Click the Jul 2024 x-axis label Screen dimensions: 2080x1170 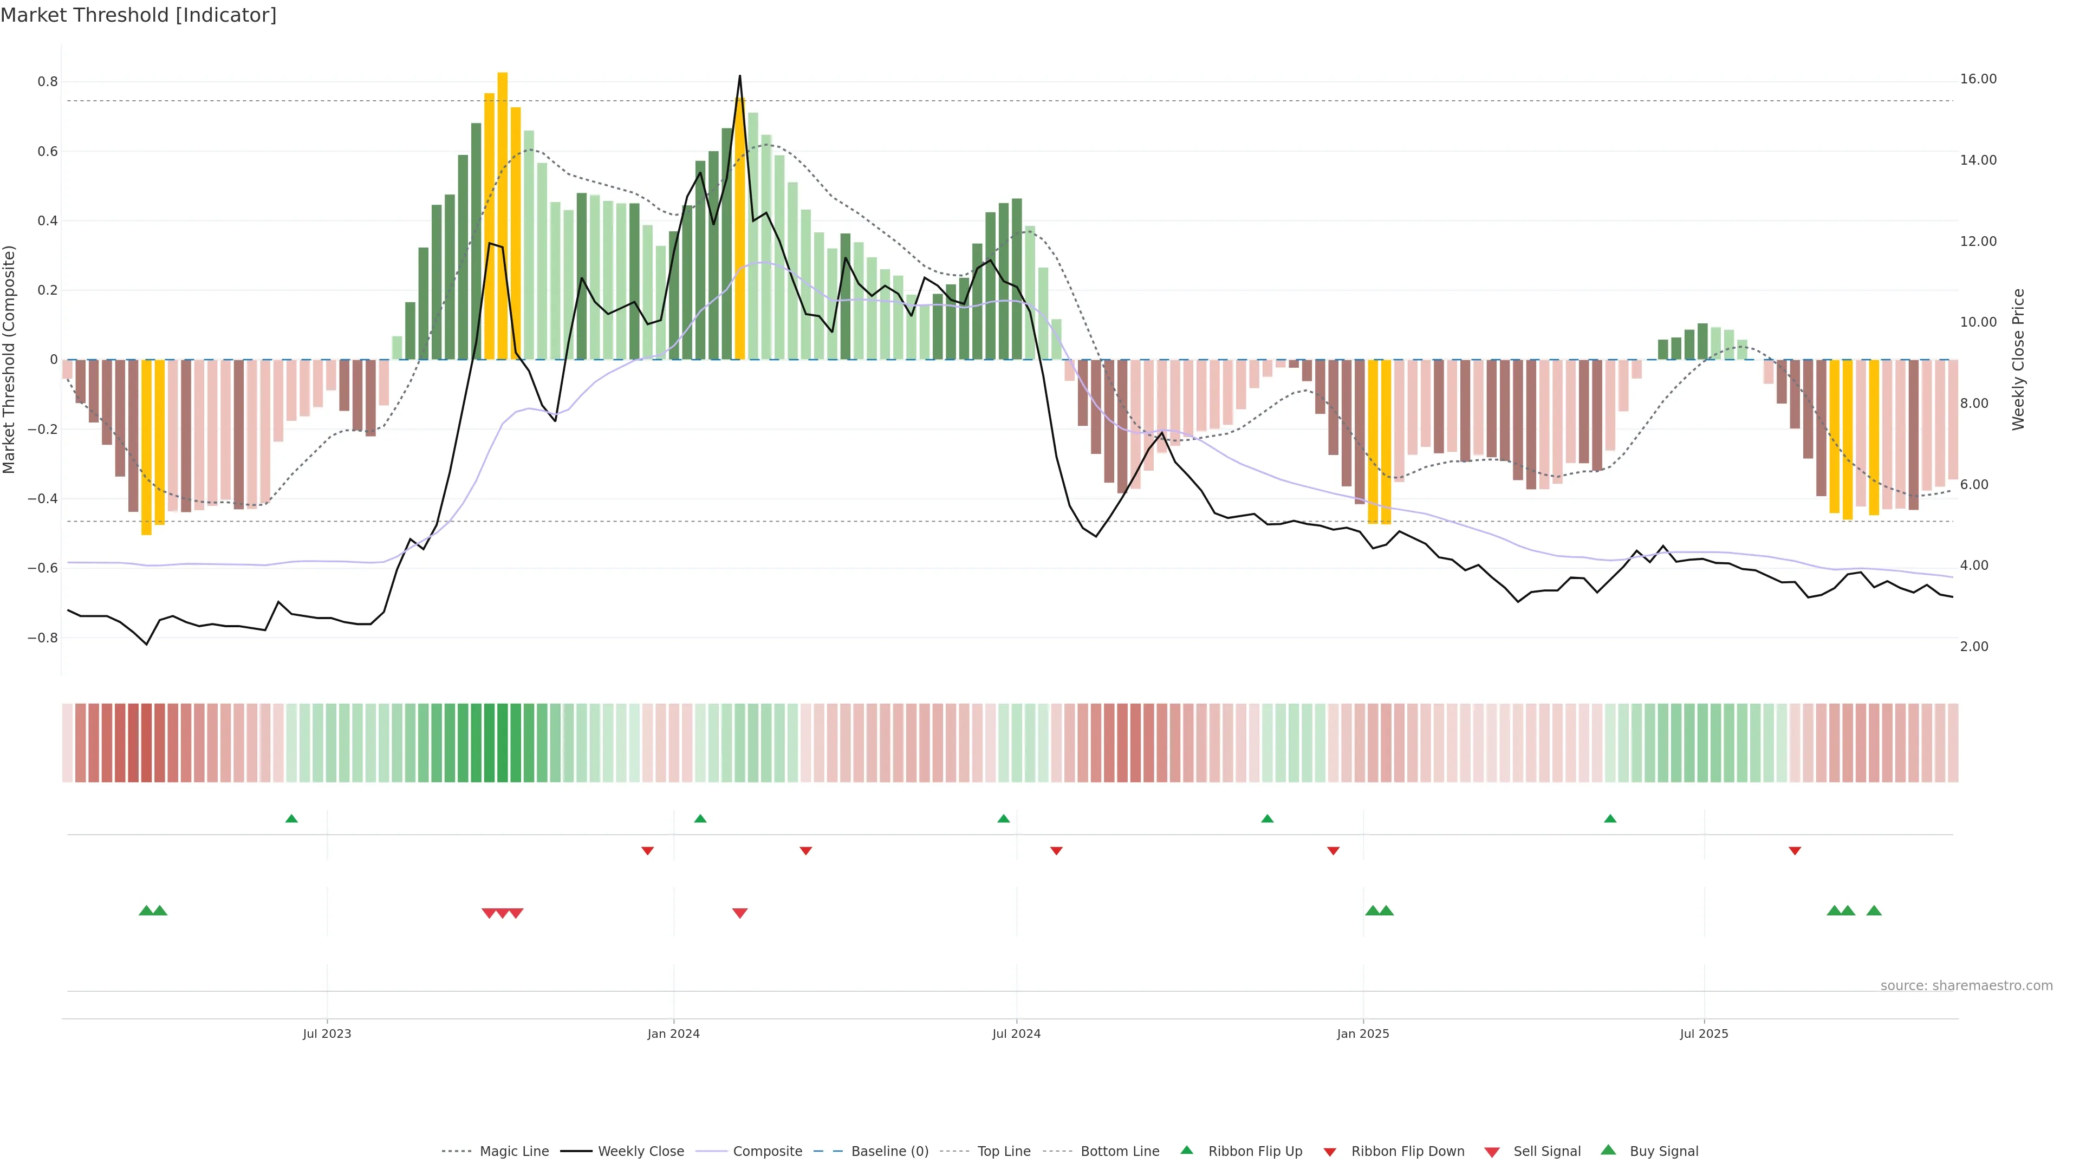click(1016, 1033)
